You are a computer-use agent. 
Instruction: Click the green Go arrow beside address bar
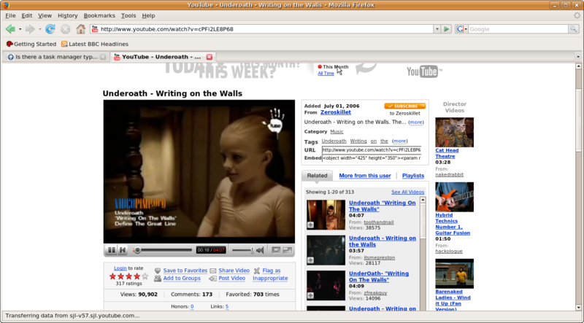447,29
